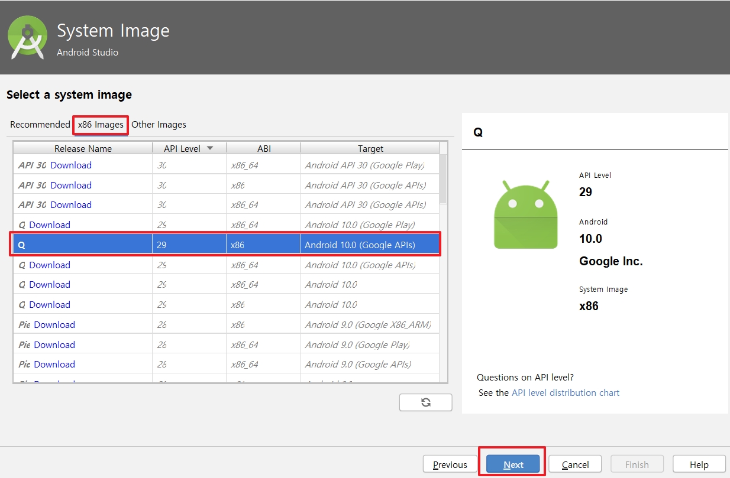The height and width of the screenshot is (478, 730).
Task: Open Help for this dialog
Action: [x=699, y=465]
